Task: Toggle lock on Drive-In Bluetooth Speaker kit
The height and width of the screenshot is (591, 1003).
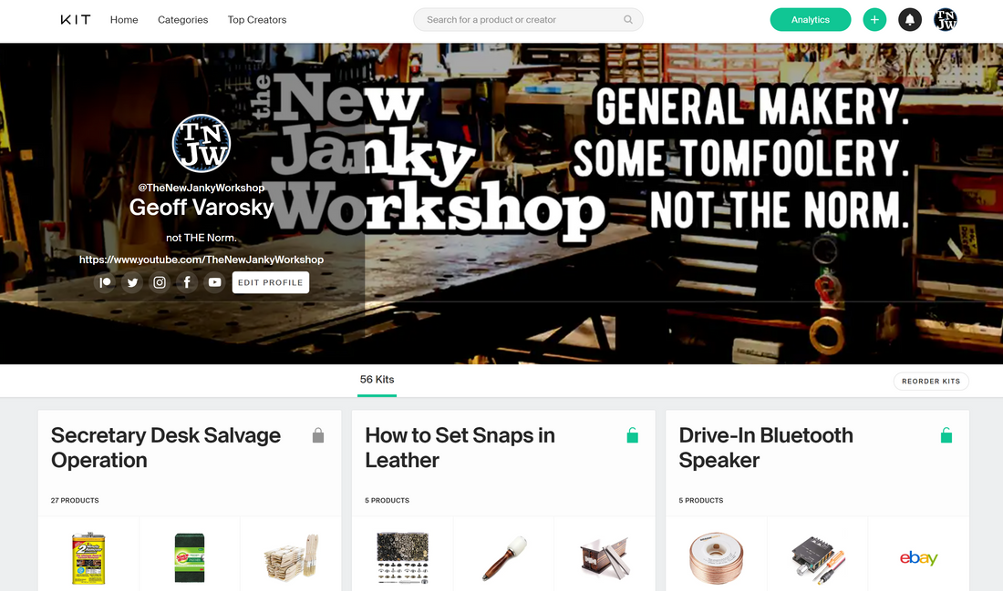Action: click(x=946, y=436)
